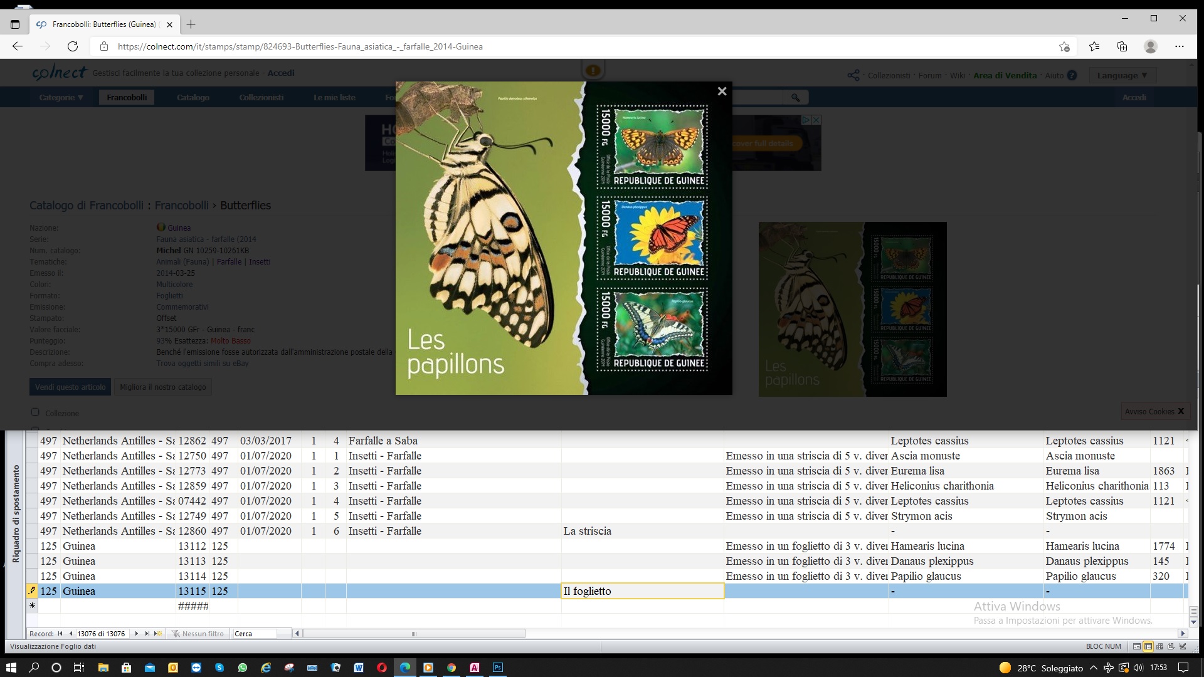Open the Riquadro di spostamento pane
The height and width of the screenshot is (677, 1204).
coord(16,514)
